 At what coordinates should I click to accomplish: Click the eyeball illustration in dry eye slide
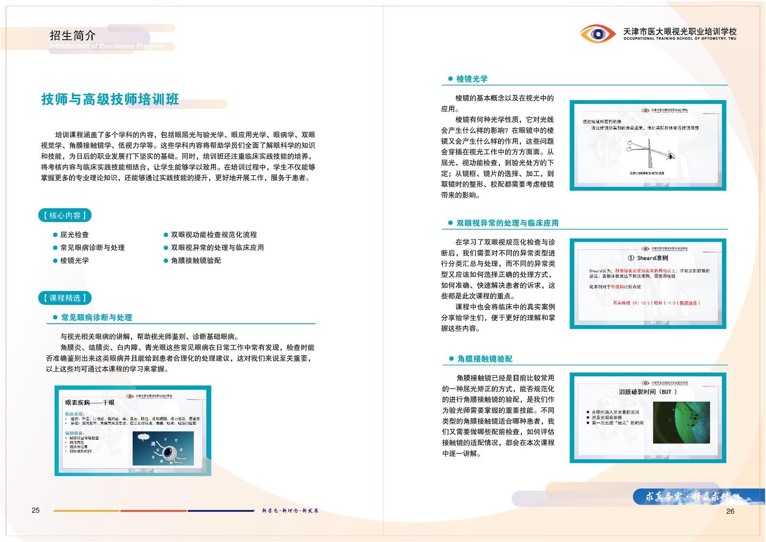163,449
